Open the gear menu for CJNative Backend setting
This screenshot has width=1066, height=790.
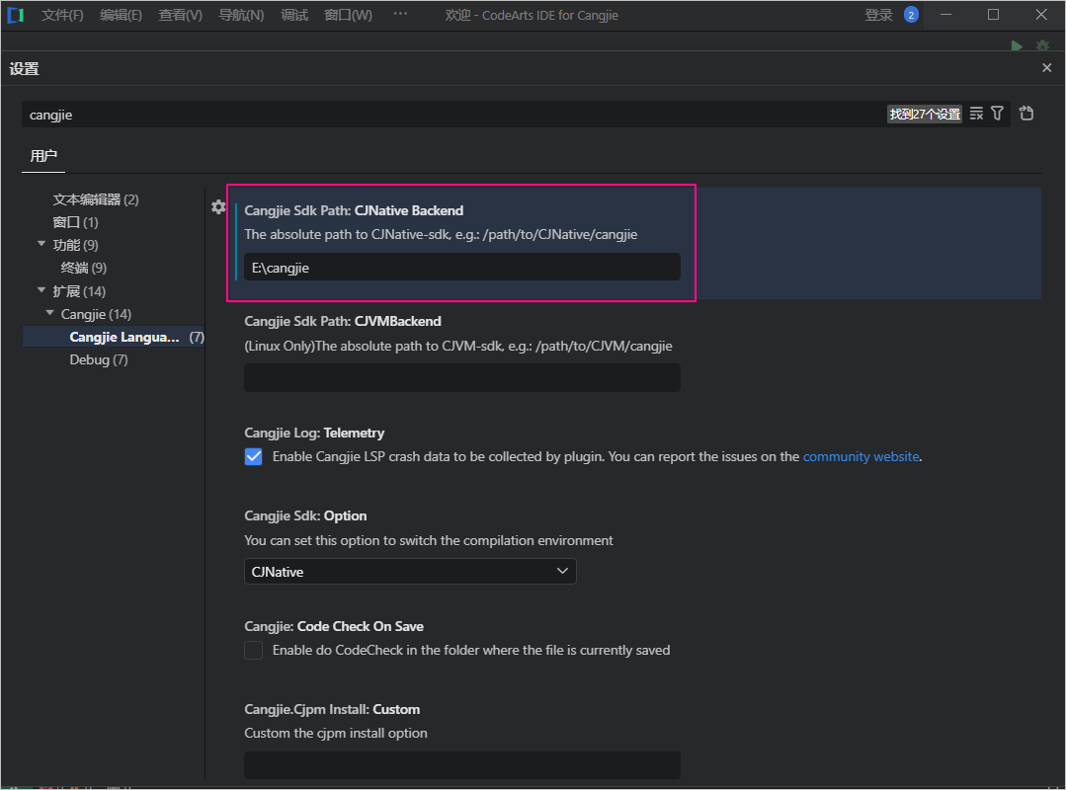click(x=218, y=207)
